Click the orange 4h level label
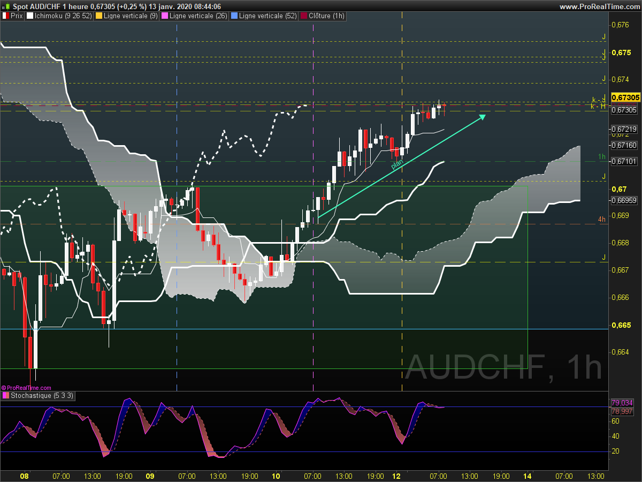This screenshot has height=482, width=642. (x=602, y=219)
